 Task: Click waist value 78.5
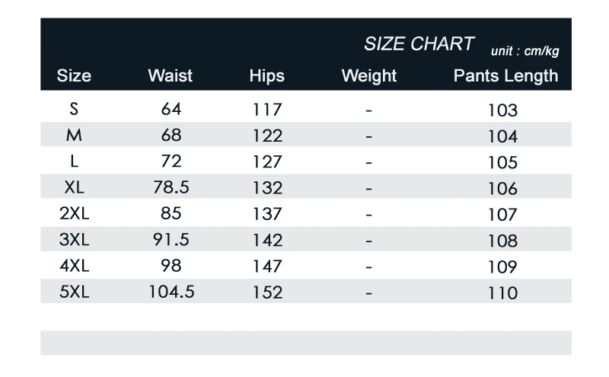click(x=171, y=187)
